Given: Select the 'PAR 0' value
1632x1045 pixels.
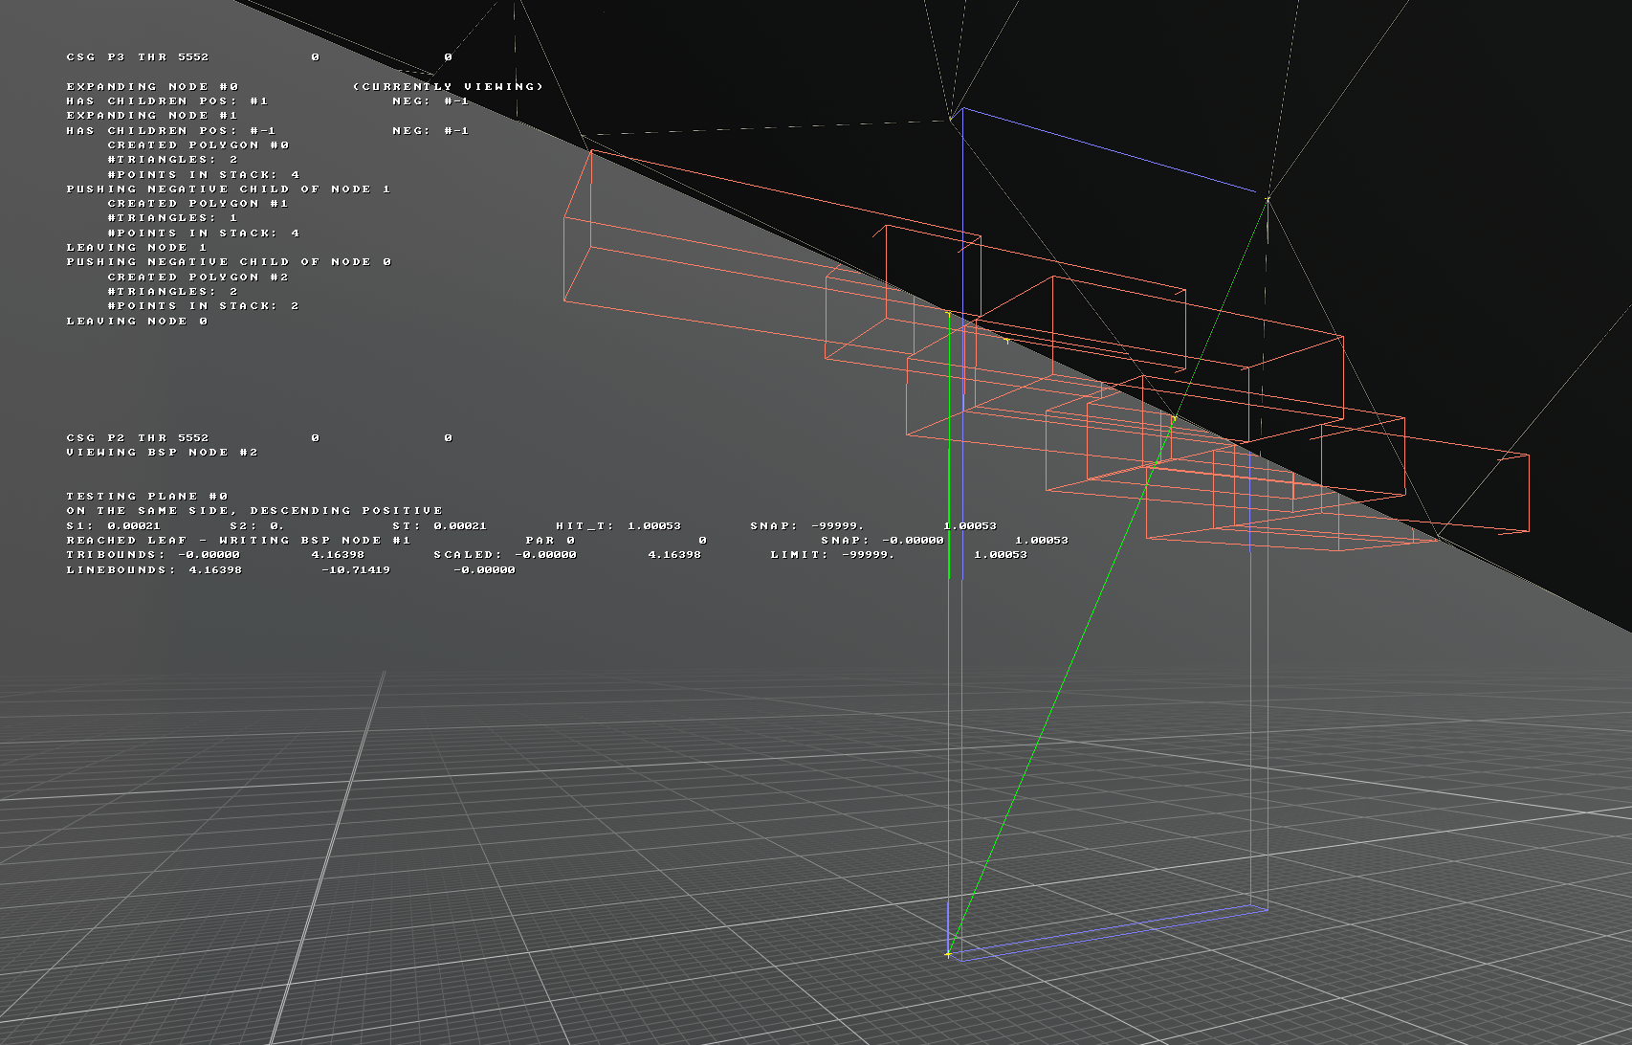Looking at the screenshot, I should pyautogui.click(x=550, y=541).
